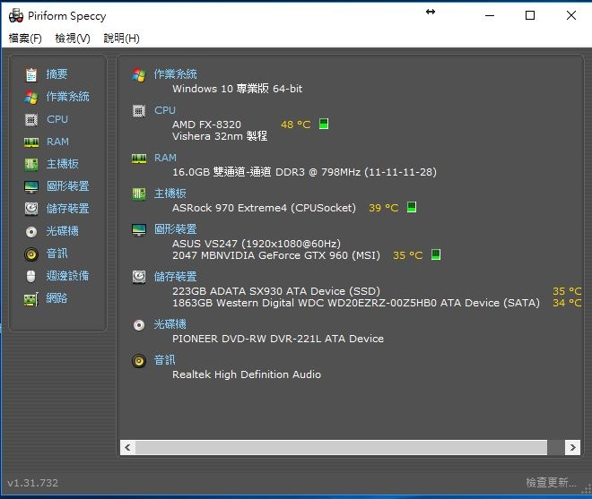Click the green CPU temperature indicator icon
The image size is (592, 499).
(x=324, y=124)
